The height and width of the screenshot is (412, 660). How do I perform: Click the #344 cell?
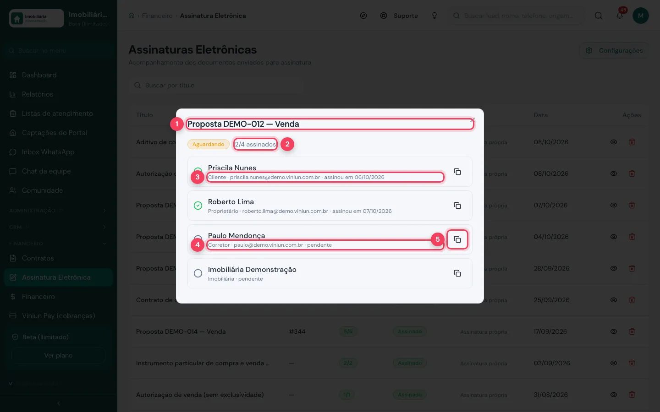(297, 331)
